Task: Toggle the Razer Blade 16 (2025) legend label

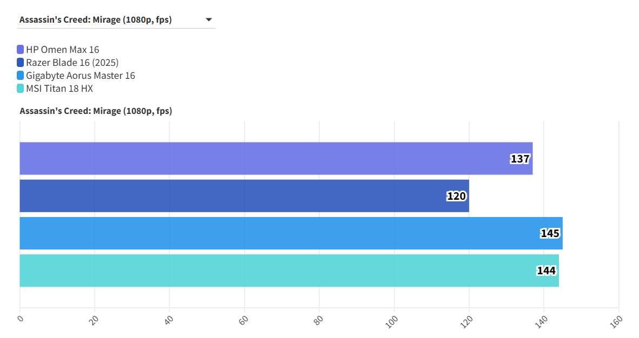Action: point(72,63)
